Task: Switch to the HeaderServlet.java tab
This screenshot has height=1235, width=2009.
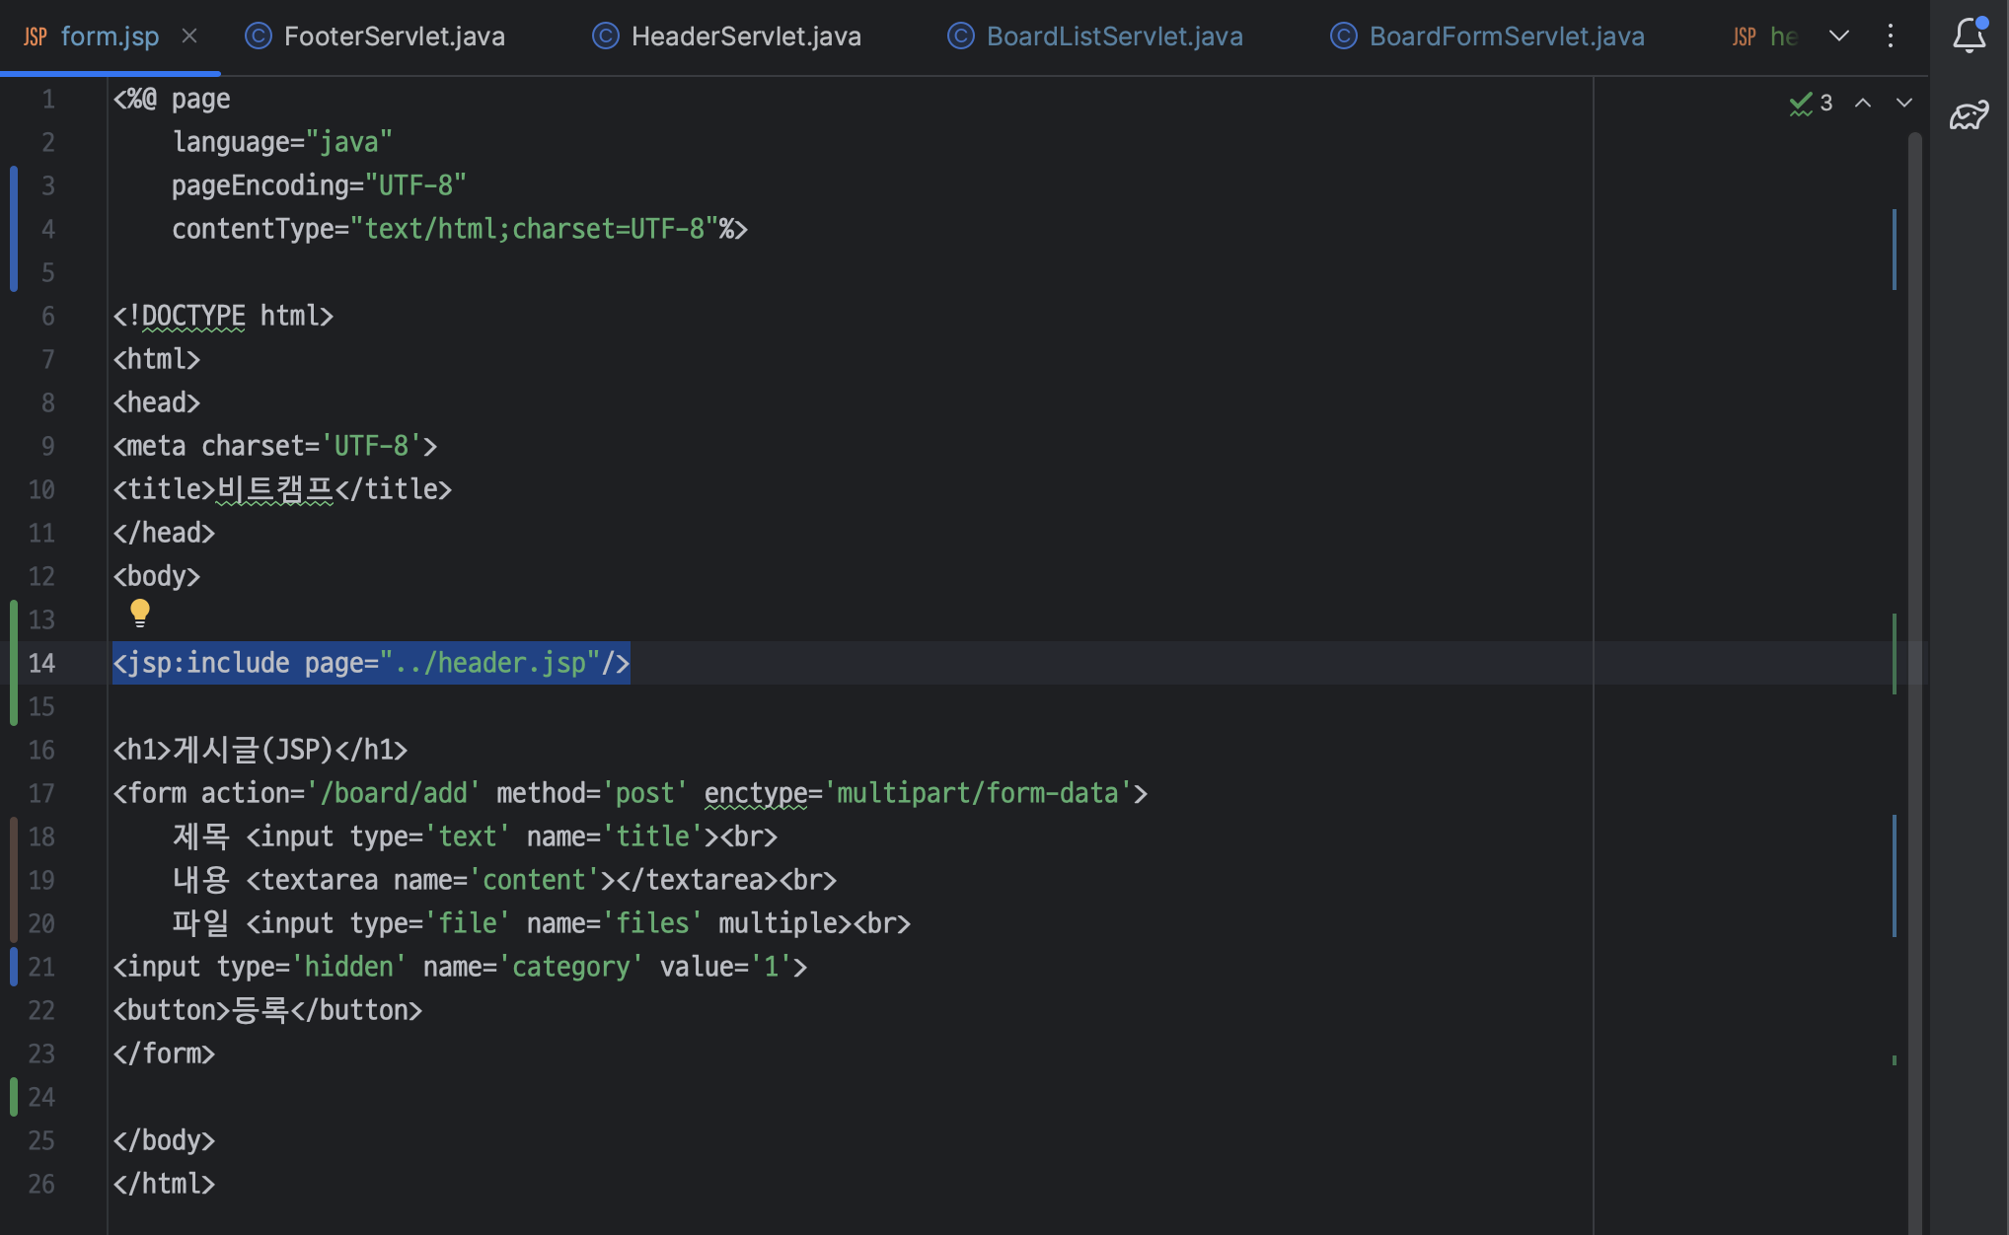Action: [x=745, y=36]
